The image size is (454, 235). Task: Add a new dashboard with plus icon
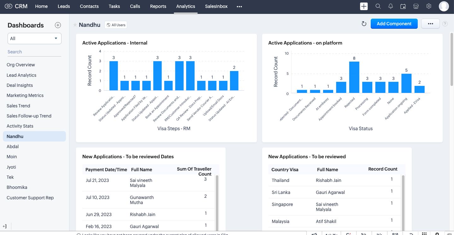pyautogui.click(x=58, y=25)
